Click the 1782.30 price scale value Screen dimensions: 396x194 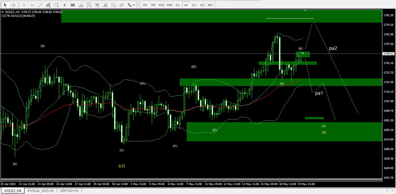(x=388, y=15)
